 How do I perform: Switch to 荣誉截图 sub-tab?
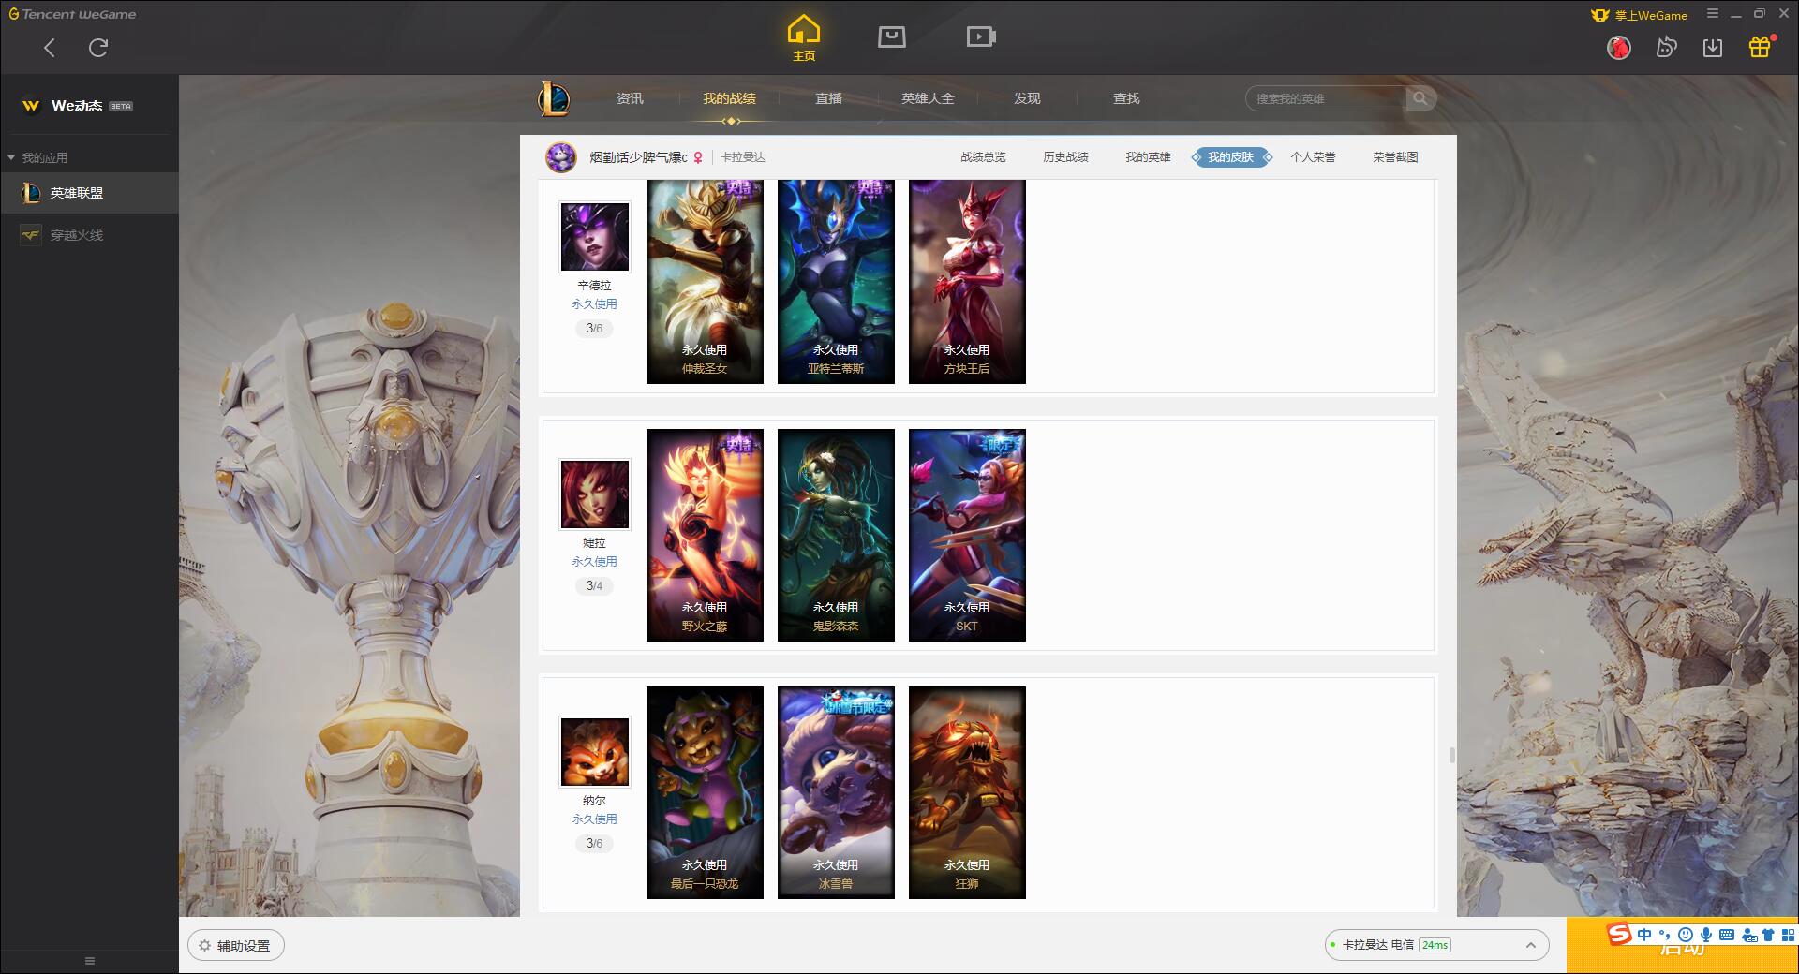click(x=1395, y=157)
